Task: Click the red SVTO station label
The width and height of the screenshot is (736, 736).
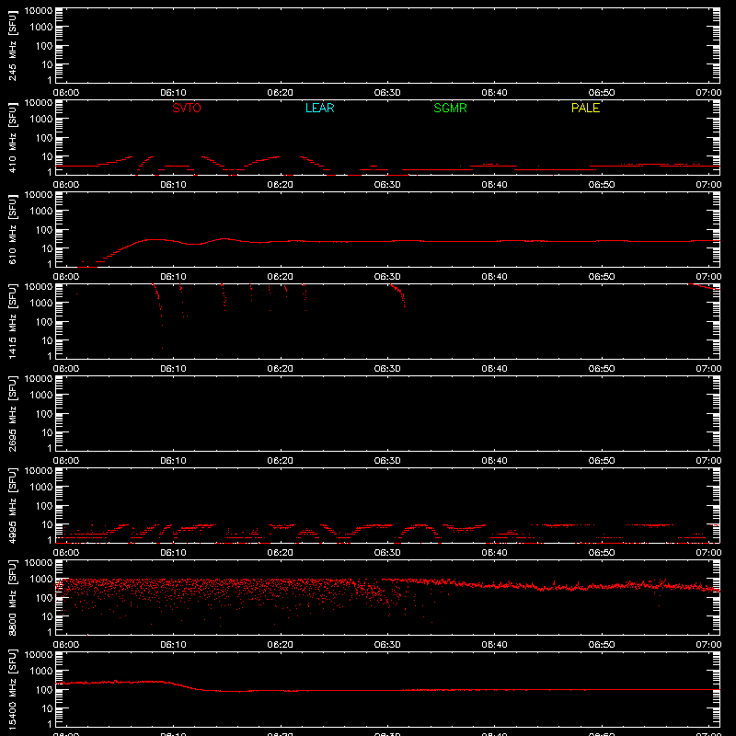Action: [x=187, y=108]
